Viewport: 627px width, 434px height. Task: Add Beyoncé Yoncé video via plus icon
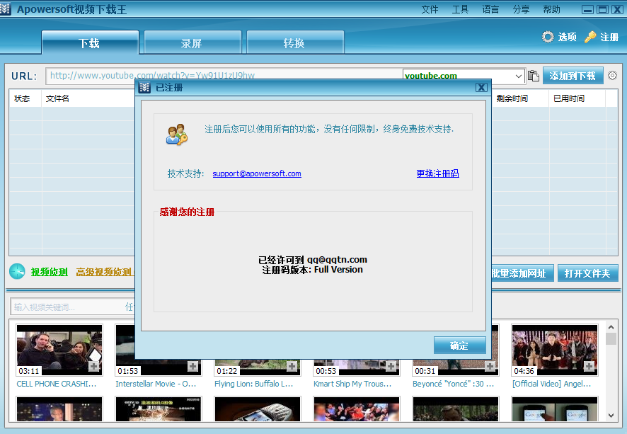(490, 366)
